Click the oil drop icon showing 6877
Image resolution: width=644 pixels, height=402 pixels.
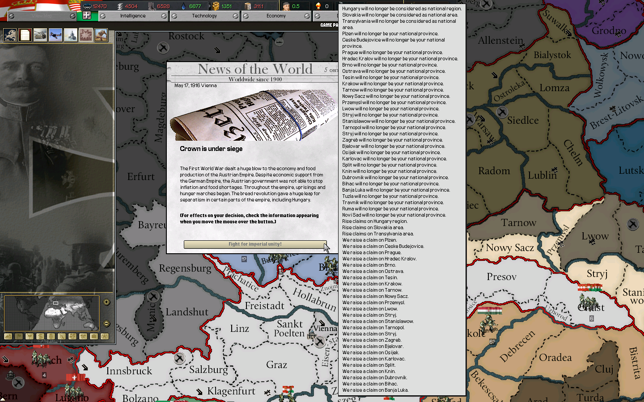pyautogui.click(x=184, y=6)
